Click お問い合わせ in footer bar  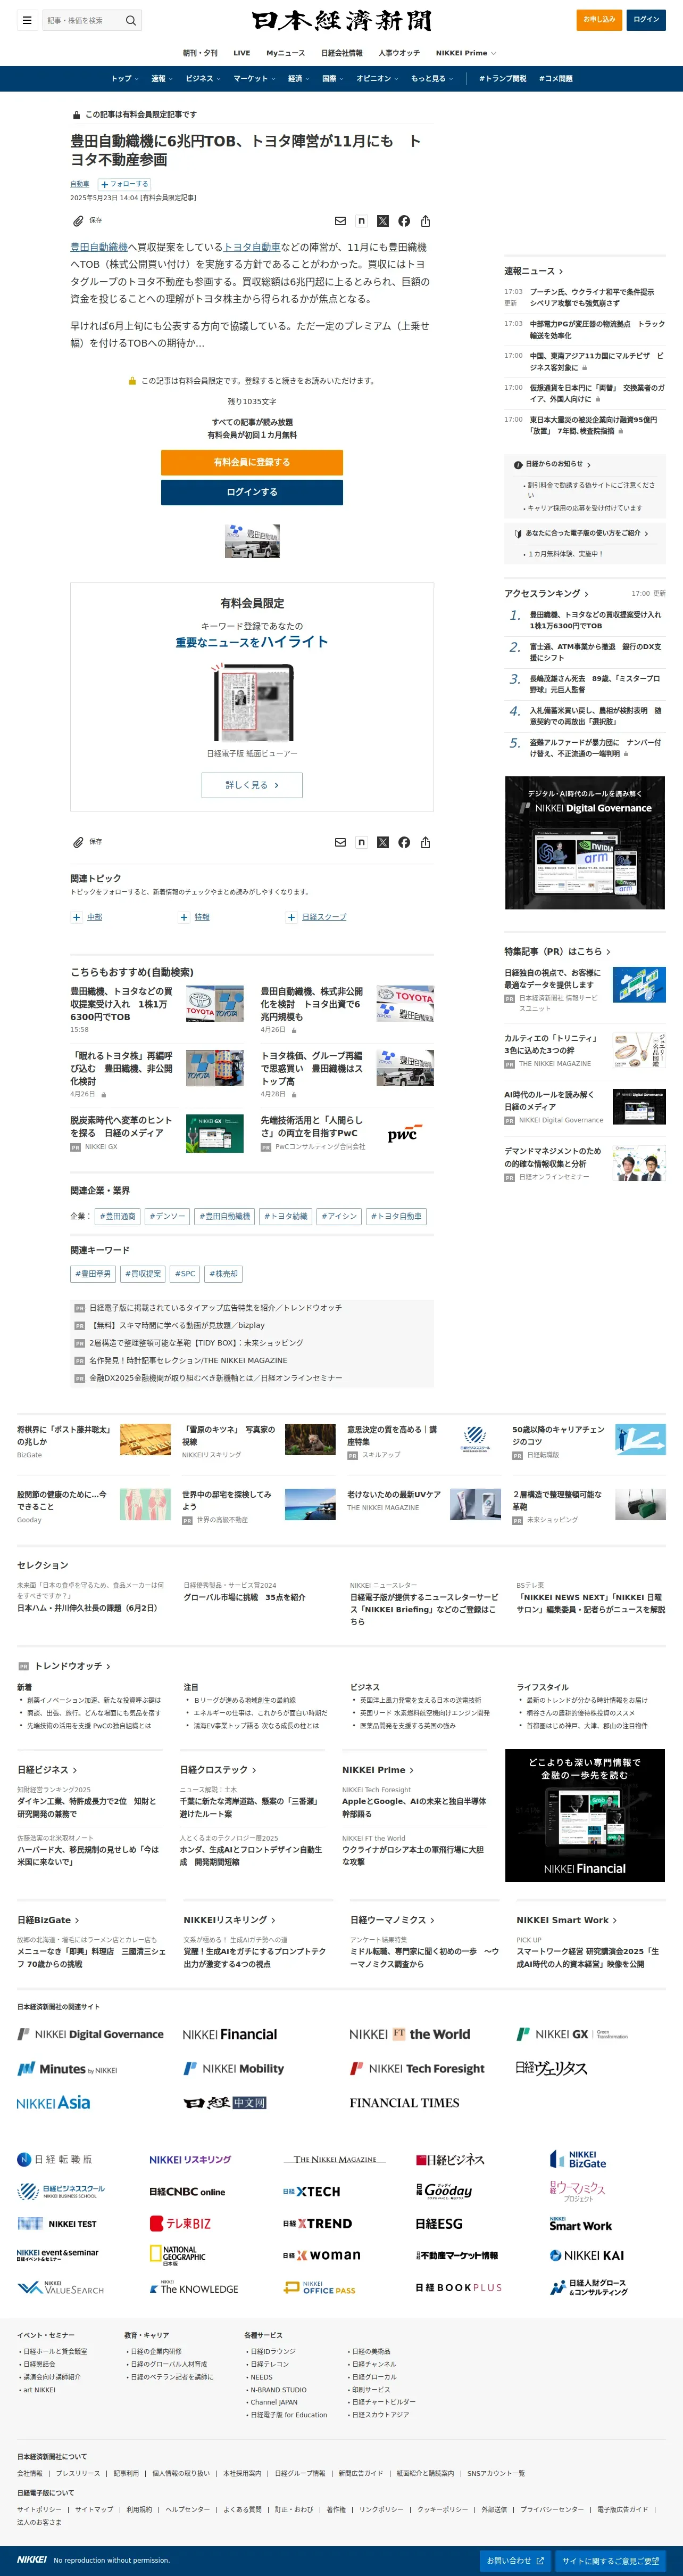pyautogui.click(x=514, y=2560)
